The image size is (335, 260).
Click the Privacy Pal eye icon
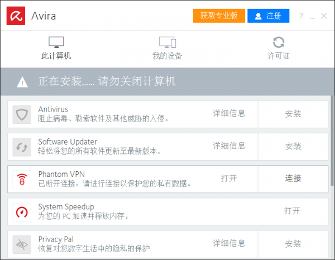(x=22, y=244)
